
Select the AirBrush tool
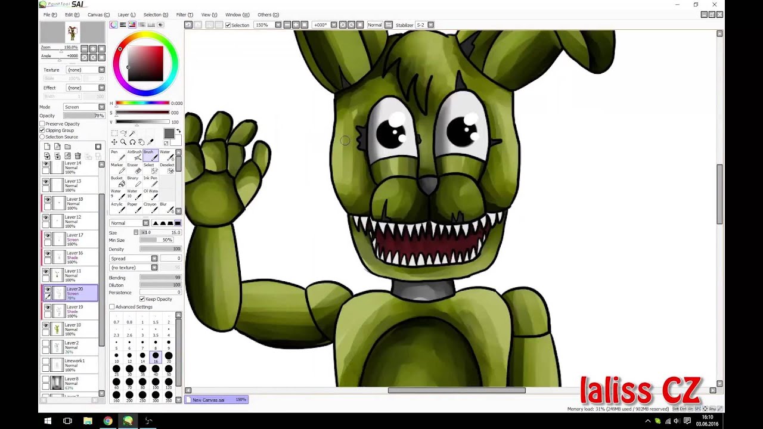pyautogui.click(x=134, y=155)
